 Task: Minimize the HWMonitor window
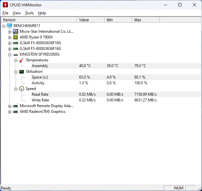pos(165,5)
